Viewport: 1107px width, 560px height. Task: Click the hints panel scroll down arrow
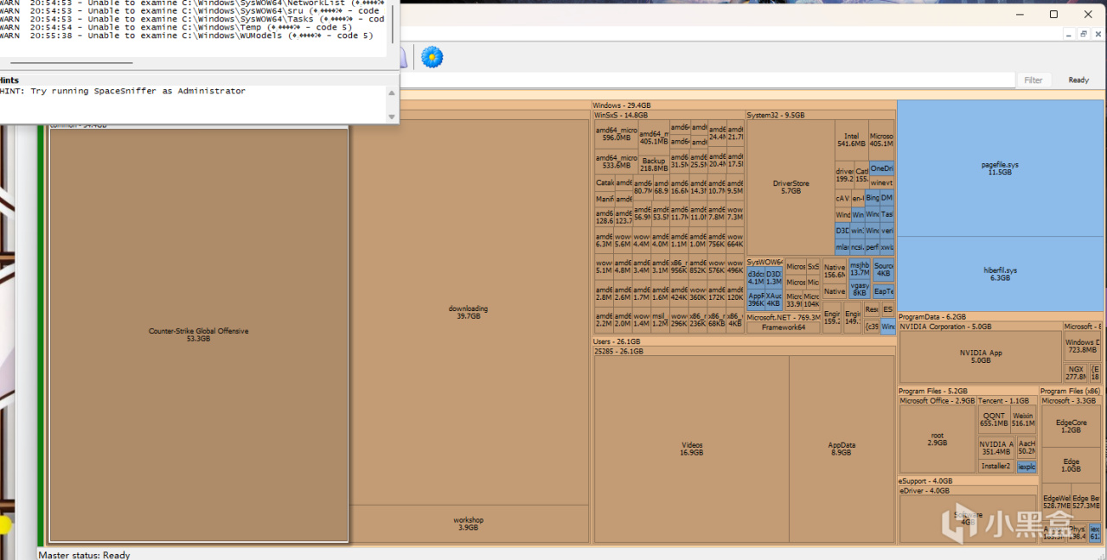pyautogui.click(x=392, y=117)
